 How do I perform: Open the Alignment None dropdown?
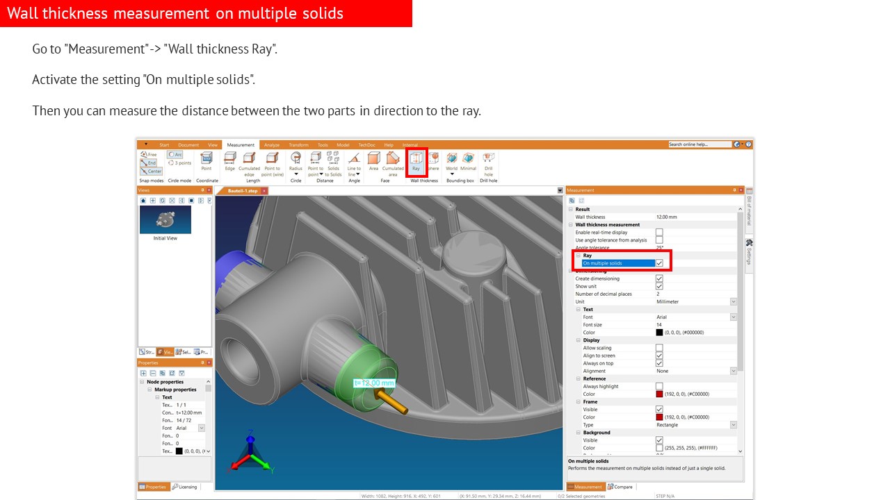(733, 371)
